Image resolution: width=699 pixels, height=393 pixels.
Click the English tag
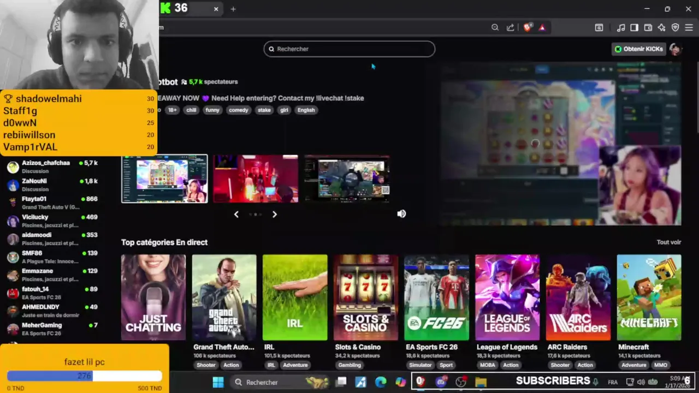point(306,110)
